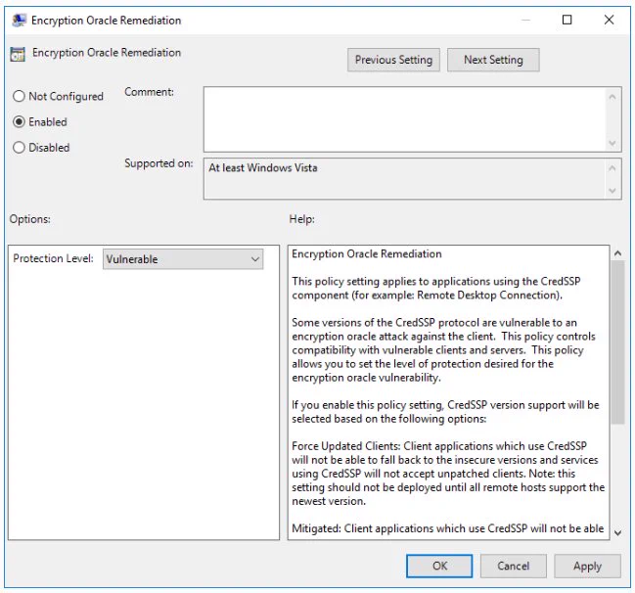635x593 pixels.
Task: Click the Apply button
Action: (x=587, y=566)
